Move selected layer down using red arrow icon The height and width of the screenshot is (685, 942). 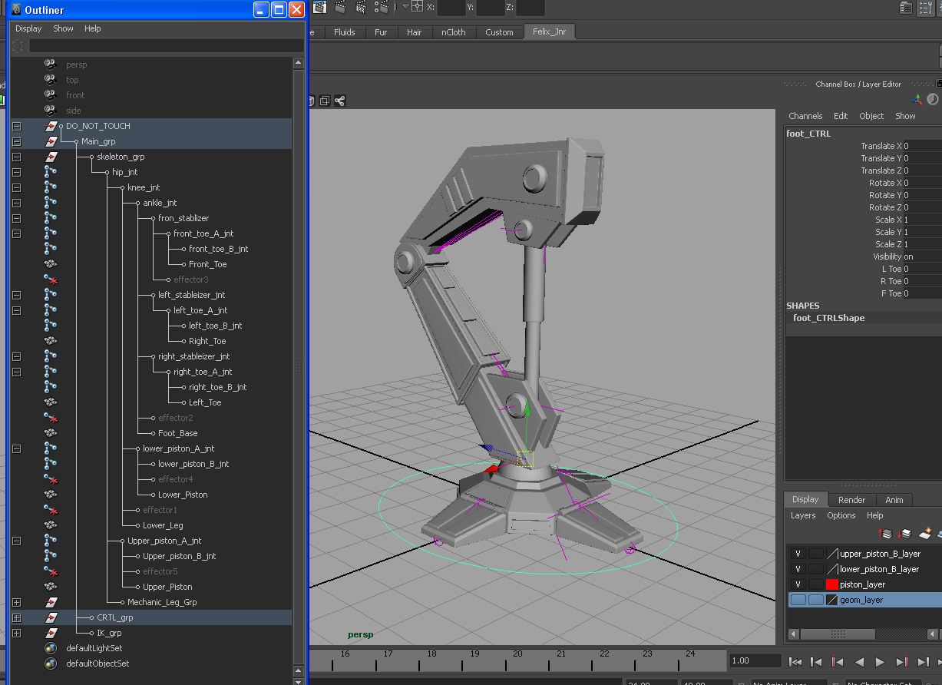coord(904,533)
